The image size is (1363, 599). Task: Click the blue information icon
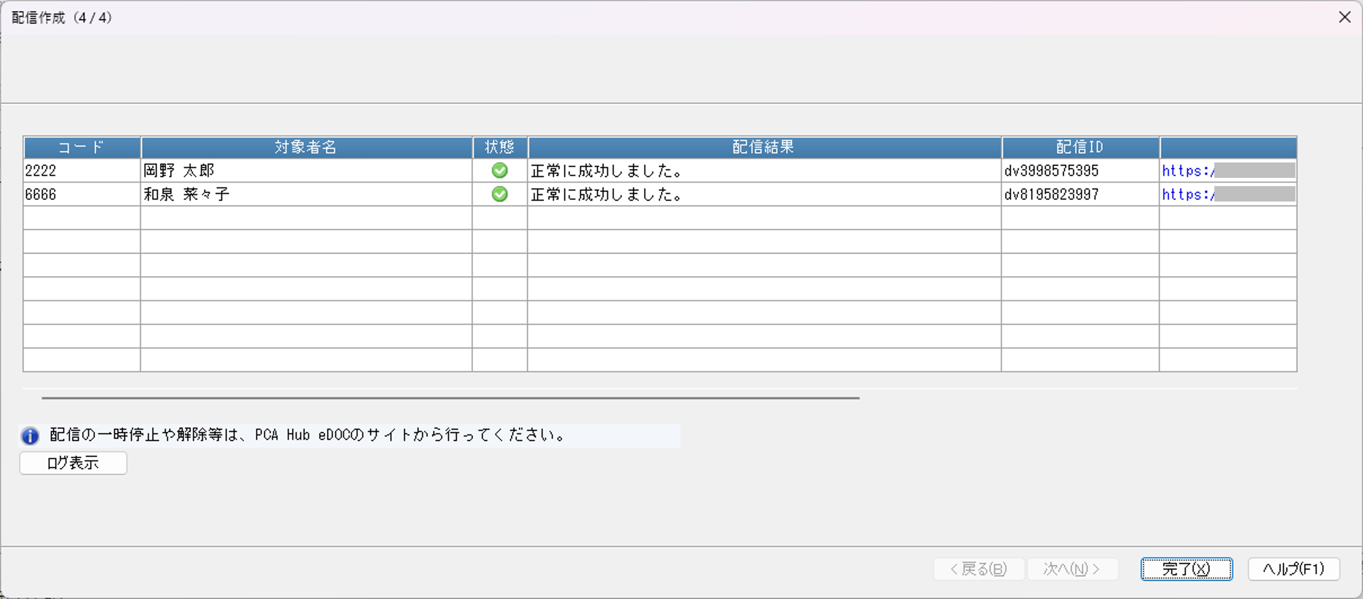point(30,436)
